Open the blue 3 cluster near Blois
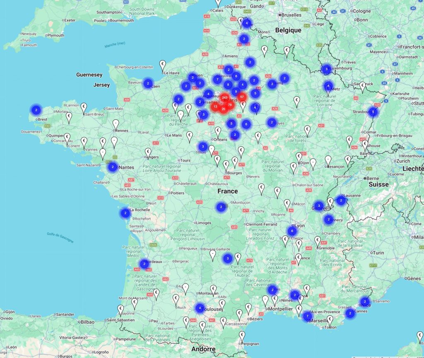Viewport: 424px width, 358px height. click(203, 146)
